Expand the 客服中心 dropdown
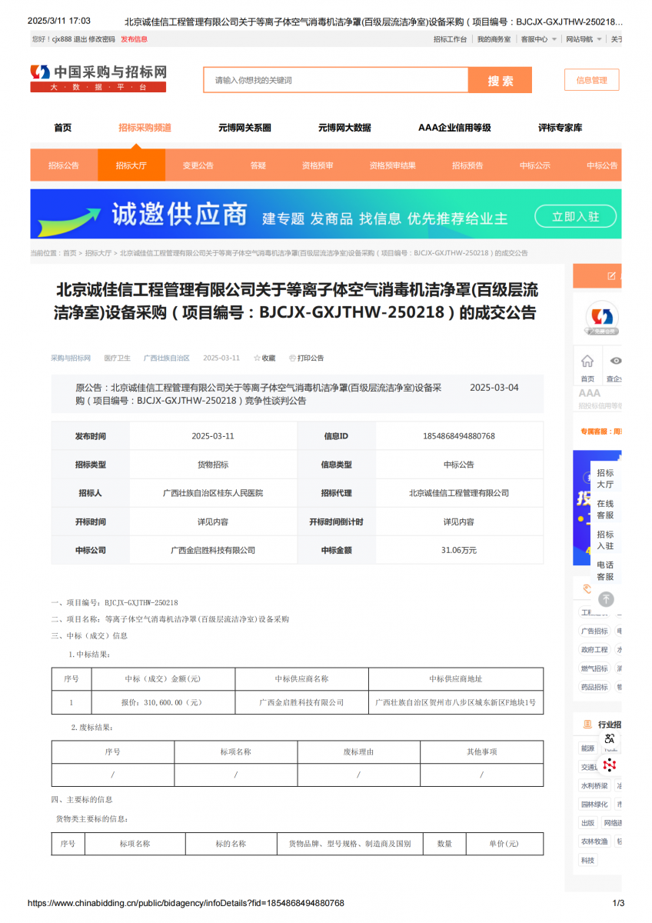 (x=539, y=39)
